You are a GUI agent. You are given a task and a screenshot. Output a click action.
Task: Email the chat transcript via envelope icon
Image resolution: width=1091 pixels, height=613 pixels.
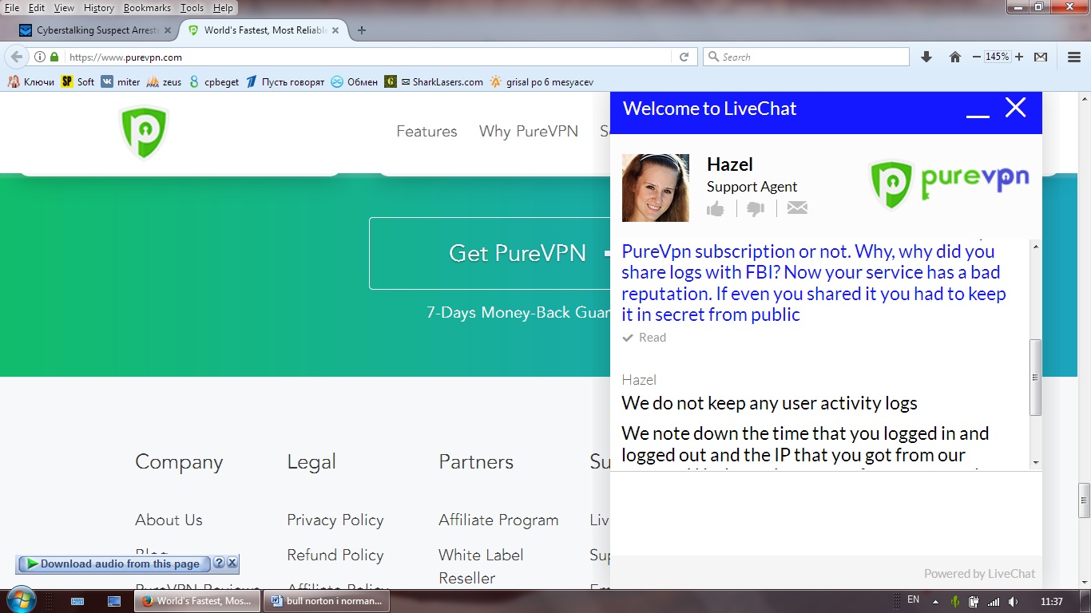coord(797,208)
